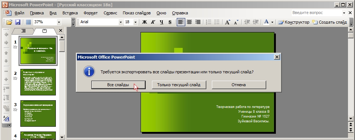Switch to the Outline tab
355x140 pixels.
[23, 31]
